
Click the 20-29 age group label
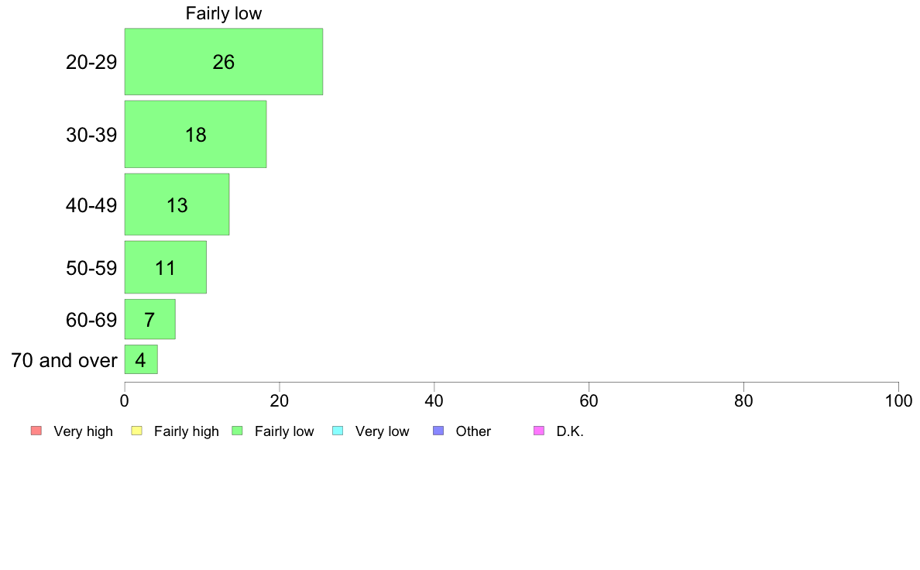pyautogui.click(x=91, y=62)
